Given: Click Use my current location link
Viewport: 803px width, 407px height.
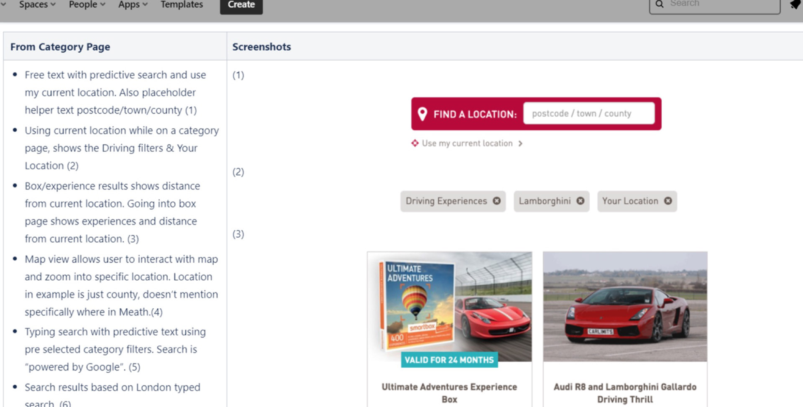Looking at the screenshot, I should coord(467,143).
